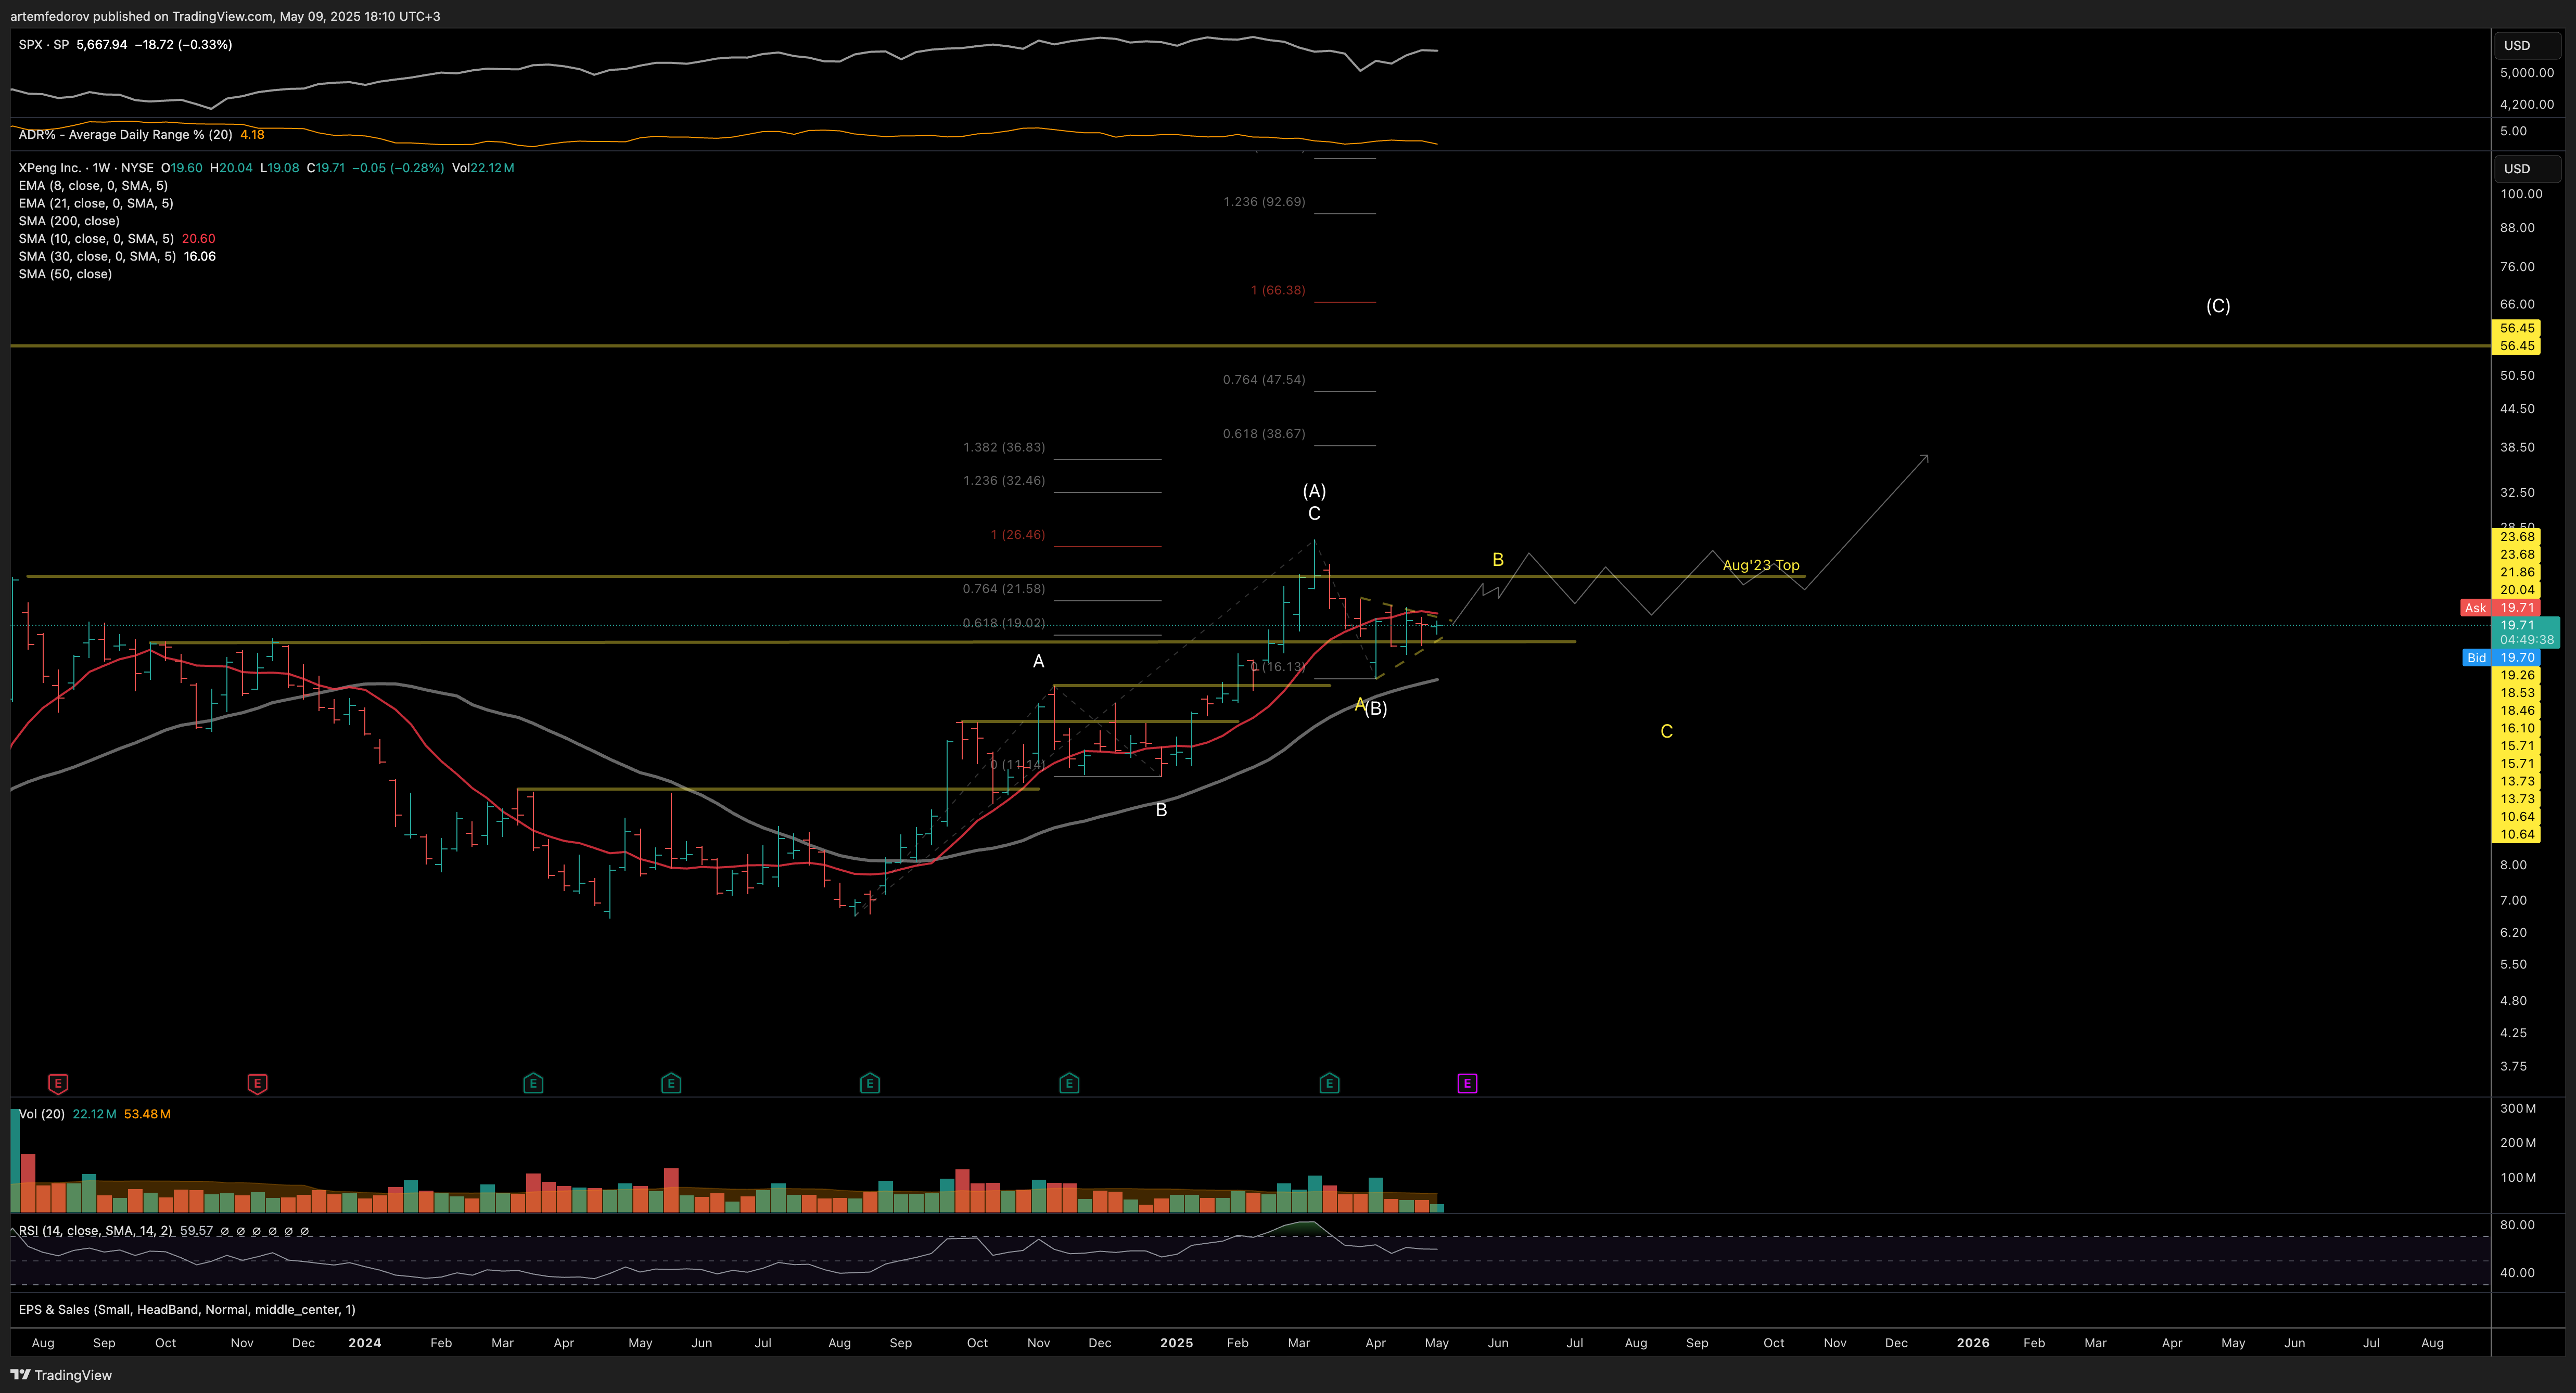Click the 0.618 (19.02) Fibonacci level label
Image resolution: width=2576 pixels, height=1393 pixels.
click(x=1004, y=624)
